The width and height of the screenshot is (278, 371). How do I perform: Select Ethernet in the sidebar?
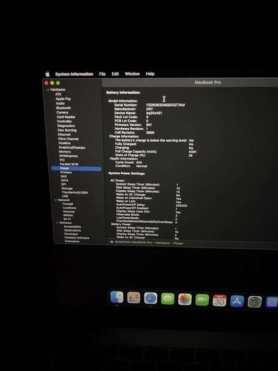(64, 135)
